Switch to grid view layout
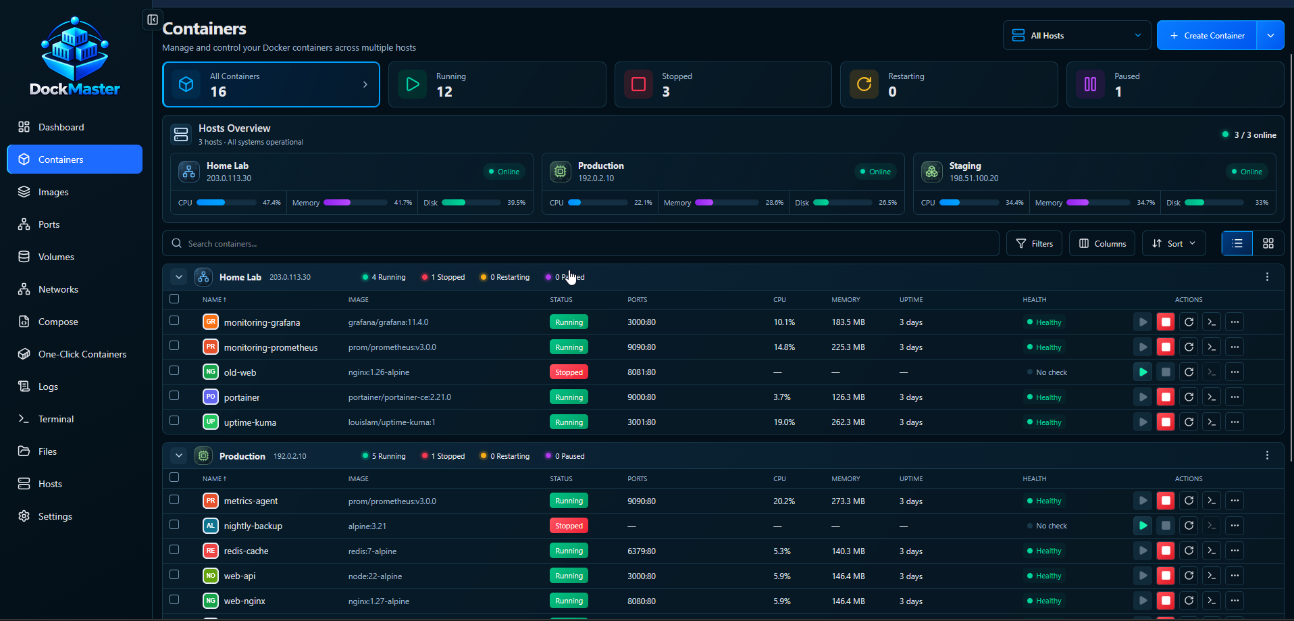The height and width of the screenshot is (621, 1294). click(x=1268, y=243)
